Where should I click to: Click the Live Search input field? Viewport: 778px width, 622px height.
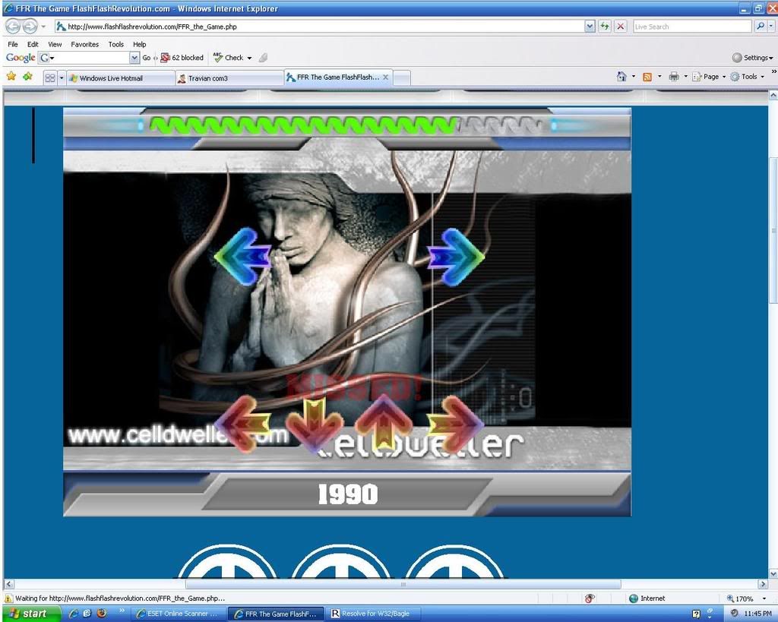(691, 26)
